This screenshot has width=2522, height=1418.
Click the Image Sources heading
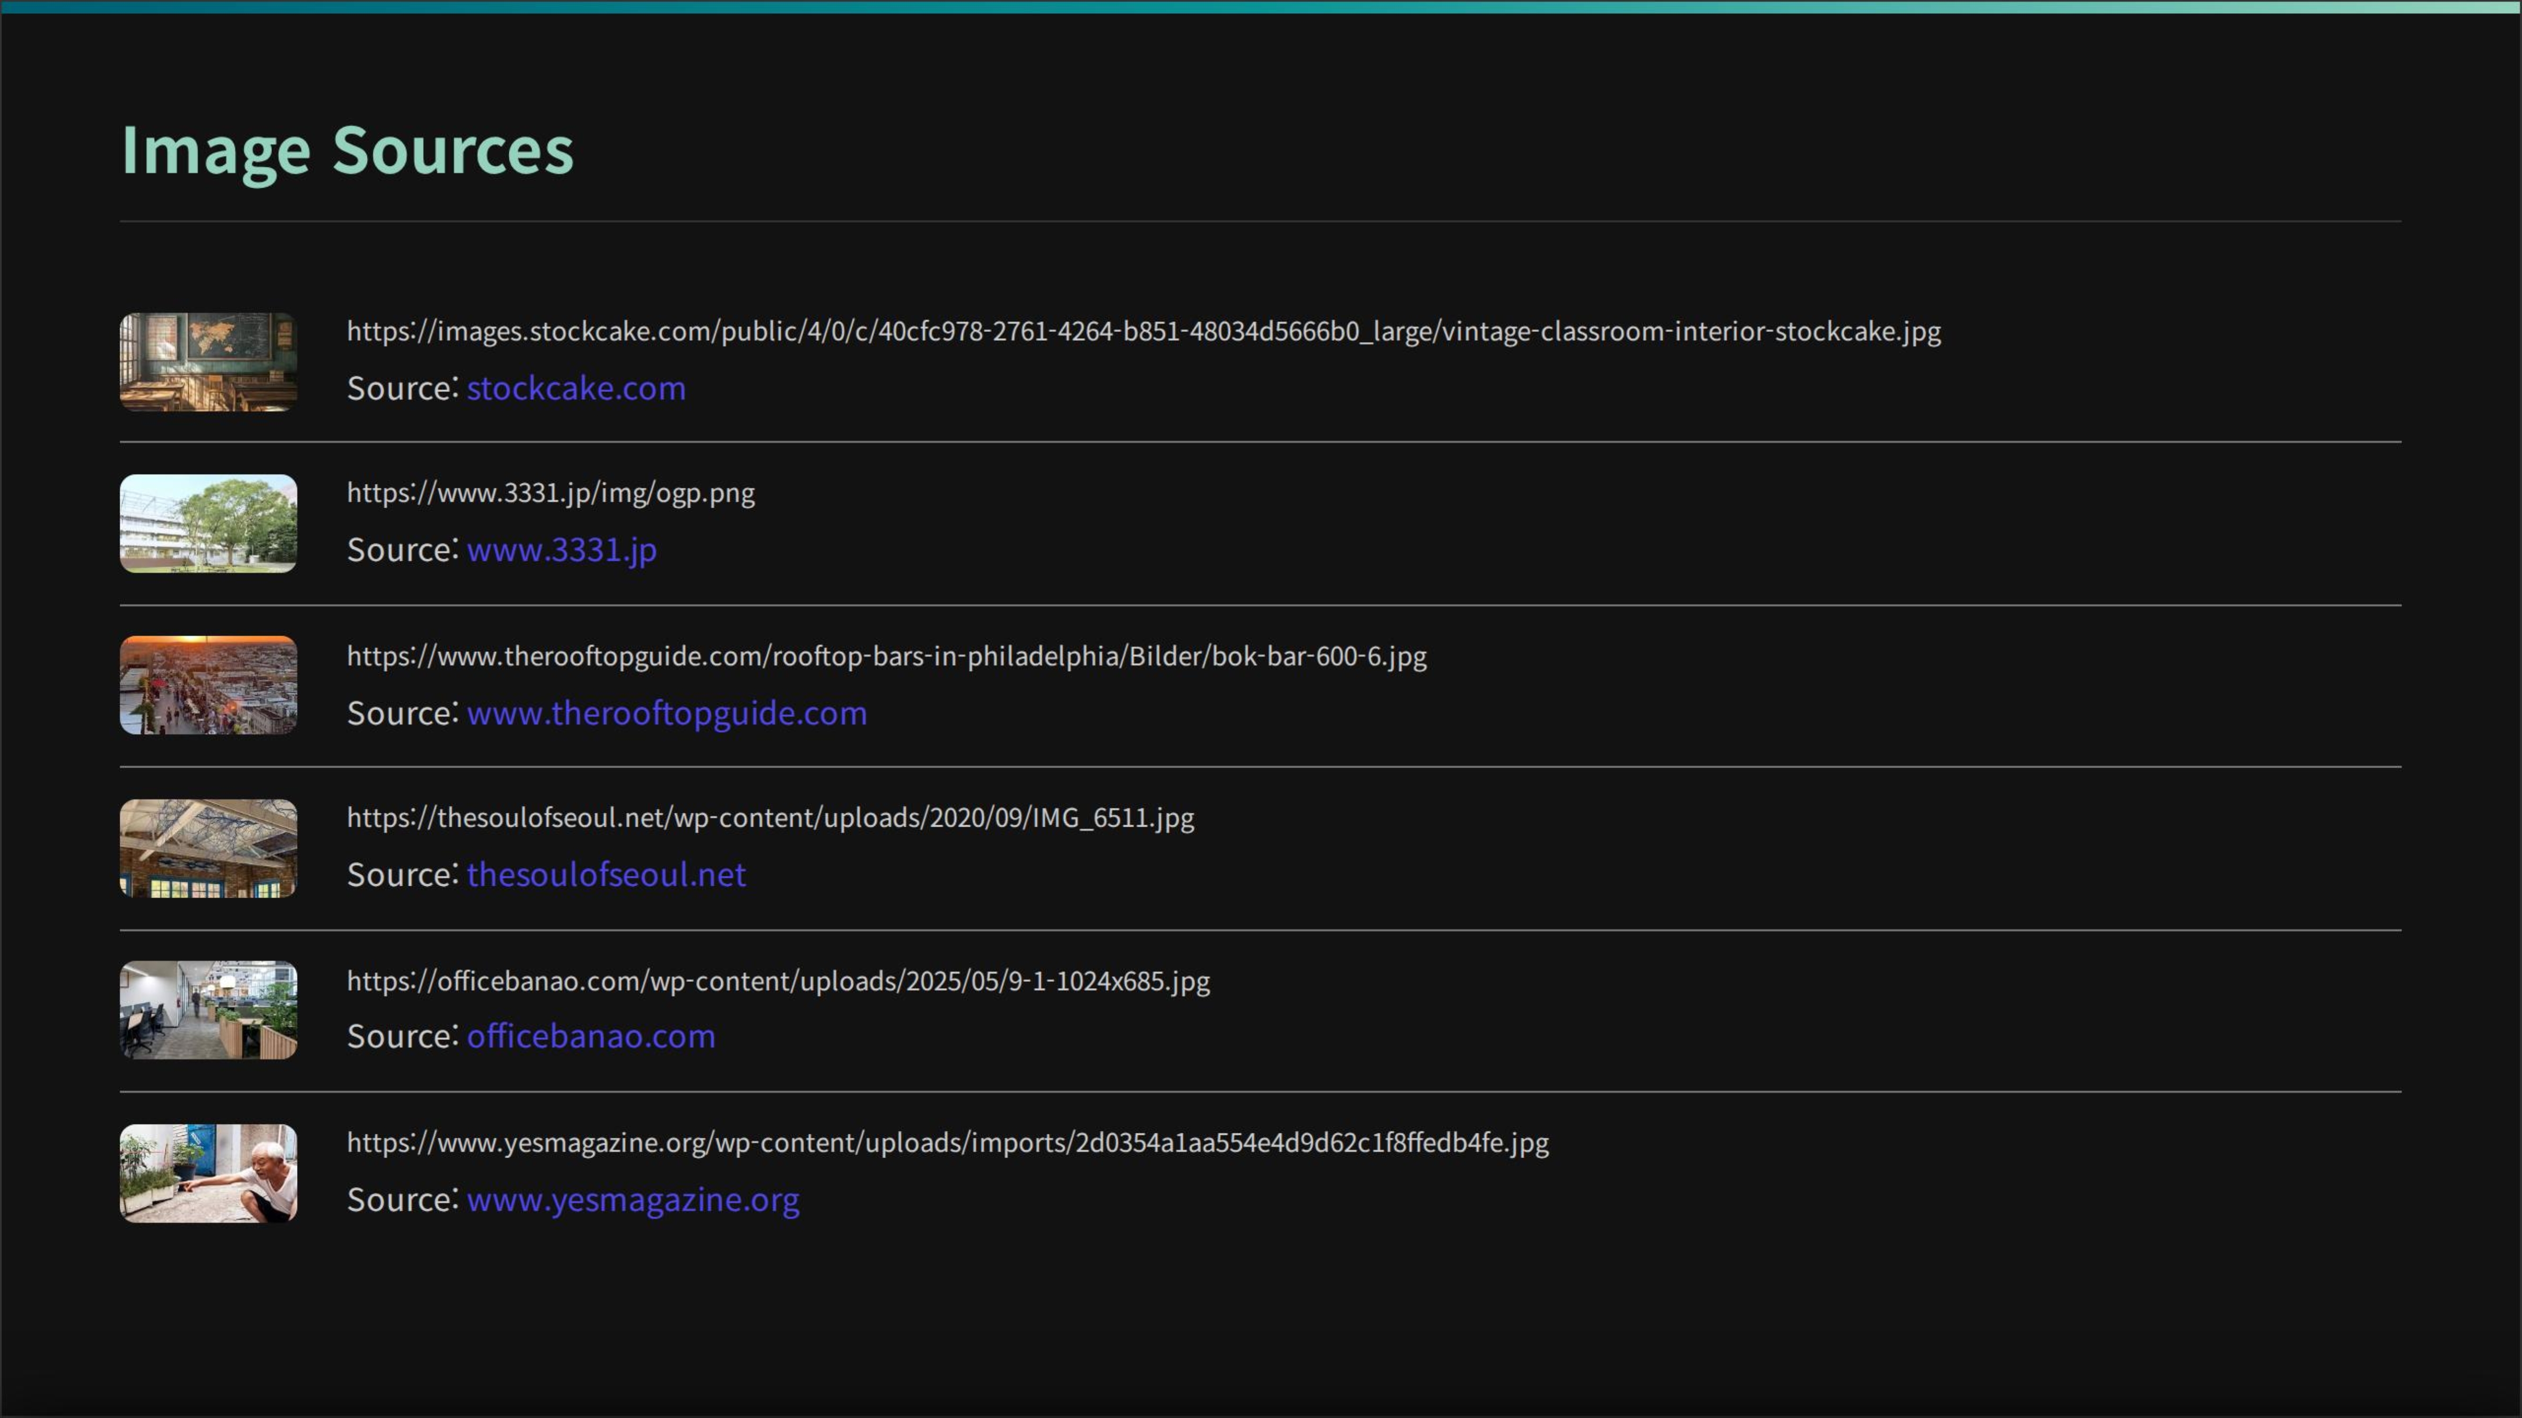coord(347,150)
